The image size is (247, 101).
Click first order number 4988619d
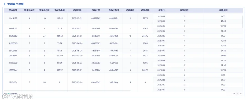(114, 18)
